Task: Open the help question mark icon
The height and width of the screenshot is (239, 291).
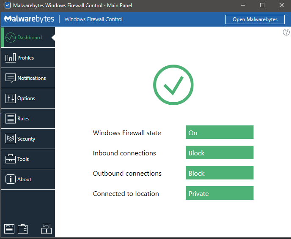Action: coord(286,32)
